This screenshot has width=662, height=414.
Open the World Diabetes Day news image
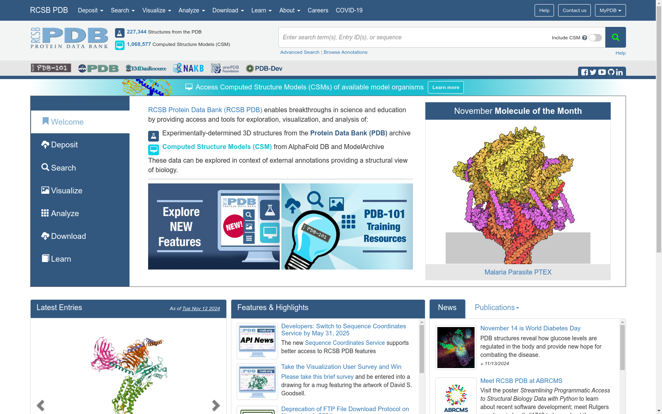click(456, 347)
